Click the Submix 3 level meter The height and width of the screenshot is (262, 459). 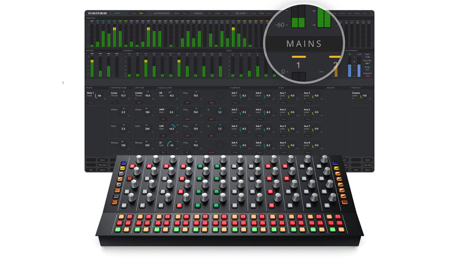pos(146,66)
